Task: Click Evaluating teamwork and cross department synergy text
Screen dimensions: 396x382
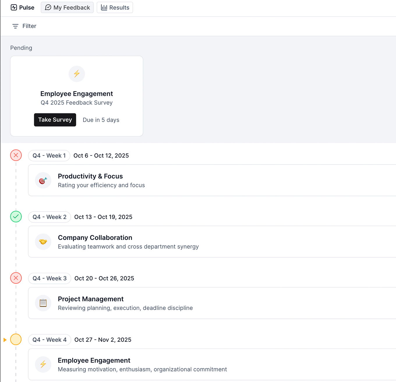Action: (128, 247)
